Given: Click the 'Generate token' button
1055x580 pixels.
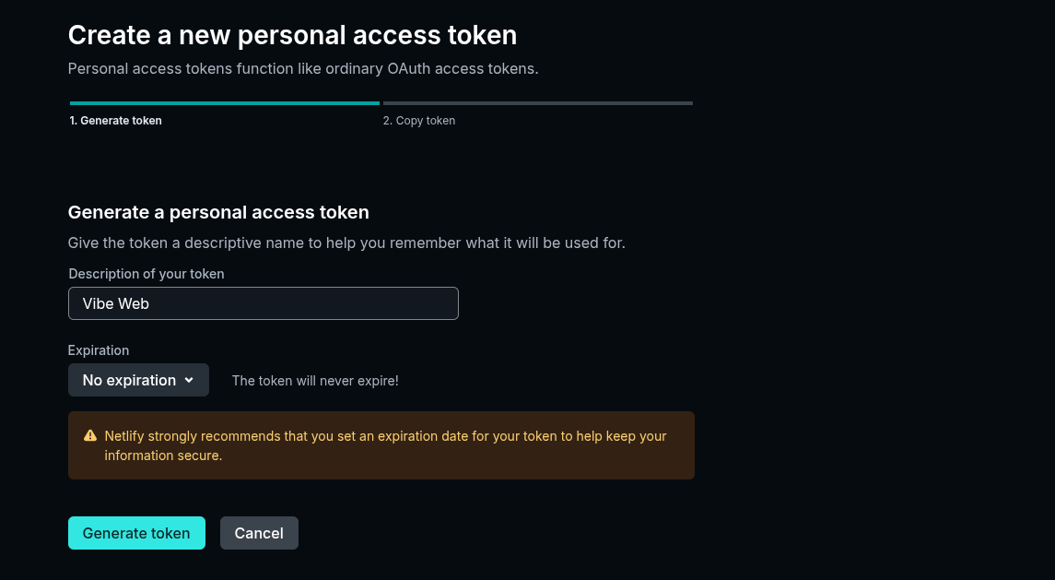Looking at the screenshot, I should pos(136,533).
